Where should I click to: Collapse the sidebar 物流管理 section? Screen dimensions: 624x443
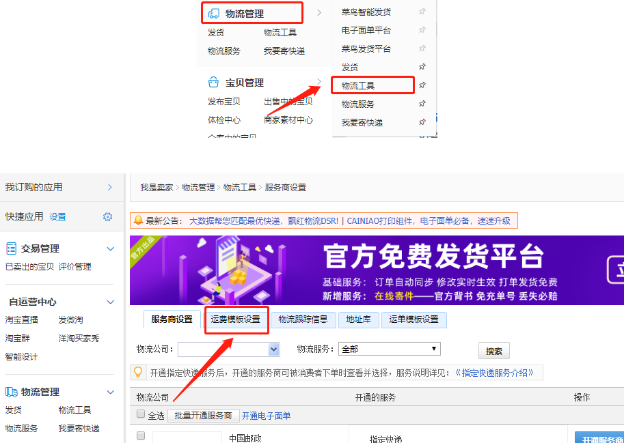point(111,392)
